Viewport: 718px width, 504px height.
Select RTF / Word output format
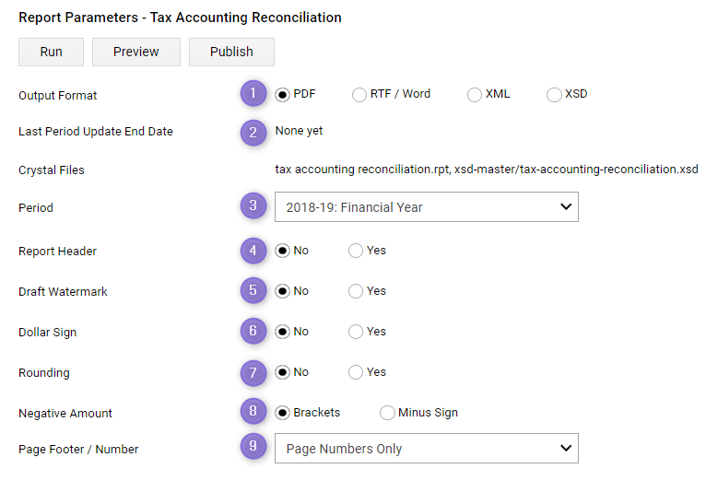click(359, 94)
